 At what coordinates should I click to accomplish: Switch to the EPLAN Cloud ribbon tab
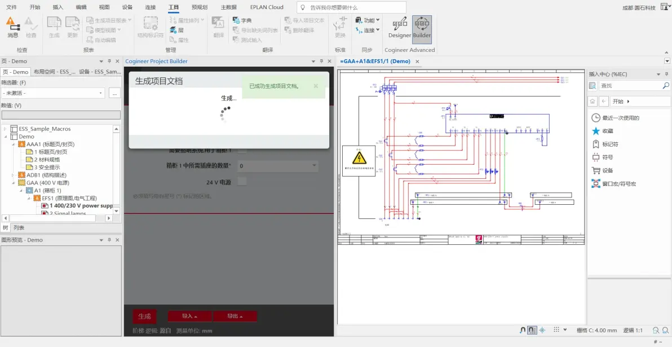(267, 7)
